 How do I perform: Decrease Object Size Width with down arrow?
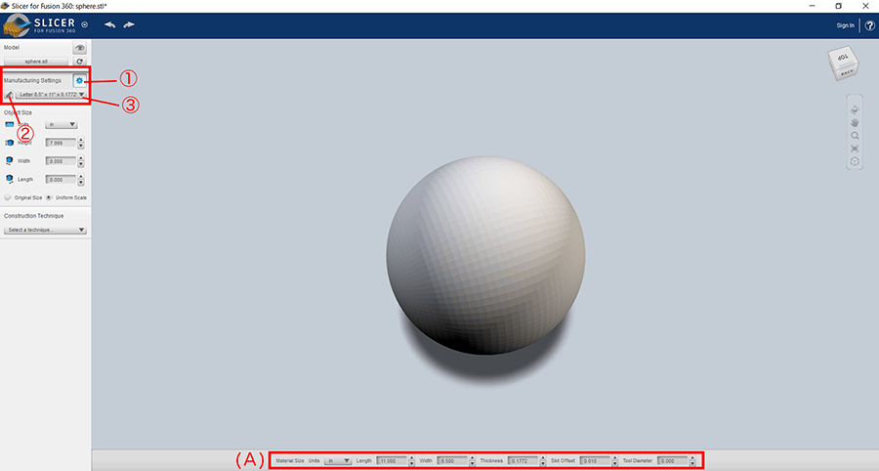(81, 164)
